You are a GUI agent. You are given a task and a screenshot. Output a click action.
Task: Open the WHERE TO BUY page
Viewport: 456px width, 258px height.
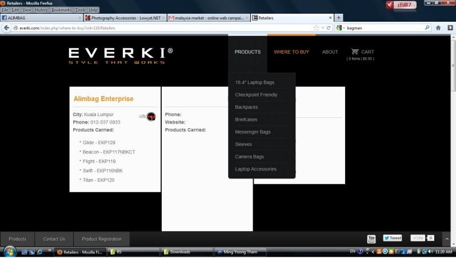pyautogui.click(x=291, y=52)
